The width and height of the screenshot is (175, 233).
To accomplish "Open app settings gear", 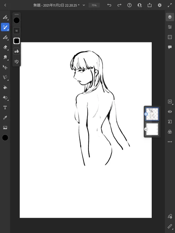I will point(160,5).
